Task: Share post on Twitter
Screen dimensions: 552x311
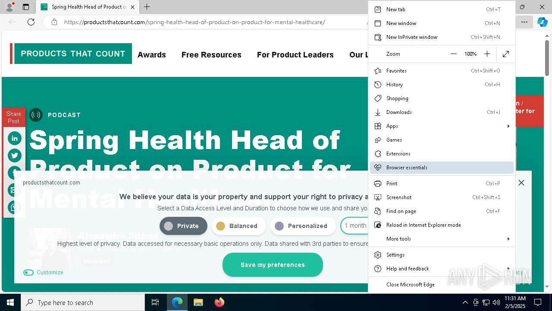Action: pyautogui.click(x=15, y=155)
